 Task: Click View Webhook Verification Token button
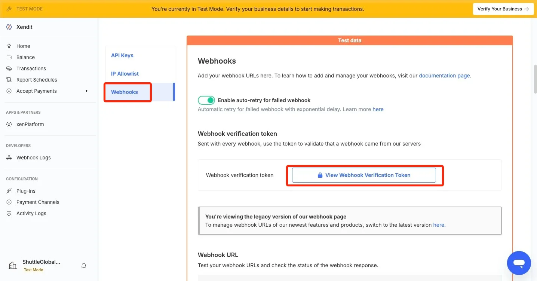coord(364,175)
